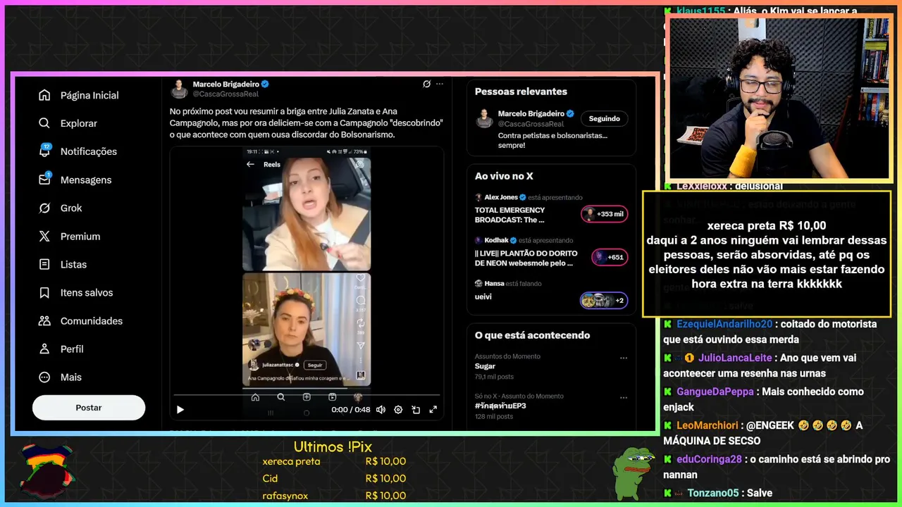Click the video time display 0:00 / 0:48
The image size is (902, 507).
click(350, 409)
